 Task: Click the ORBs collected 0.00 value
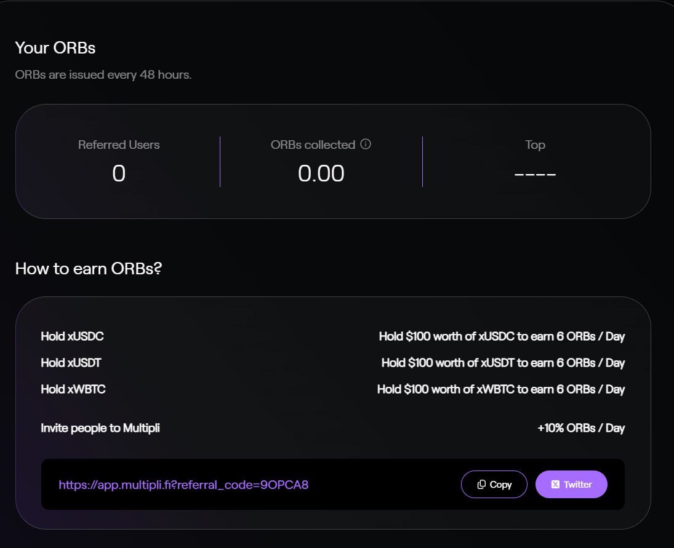[x=321, y=174]
